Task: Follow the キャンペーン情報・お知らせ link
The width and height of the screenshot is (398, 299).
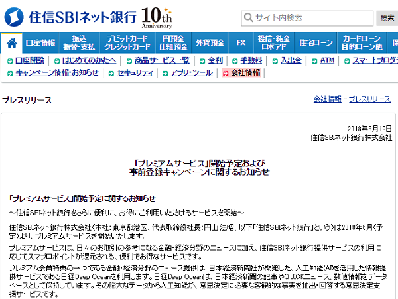Action: click(x=57, y=73)
